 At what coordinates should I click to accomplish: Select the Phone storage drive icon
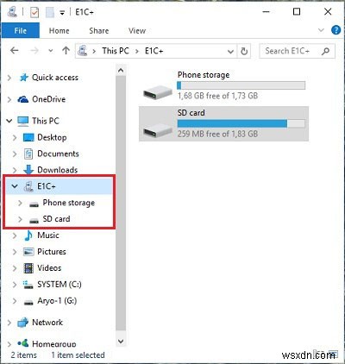click(157, 92)
